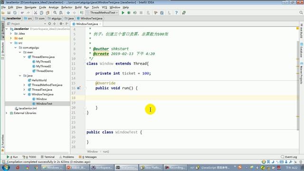This screenshot has height=171, width=304.
Task: Start debugging with the bug icon
Action: (x=129, y=13)
